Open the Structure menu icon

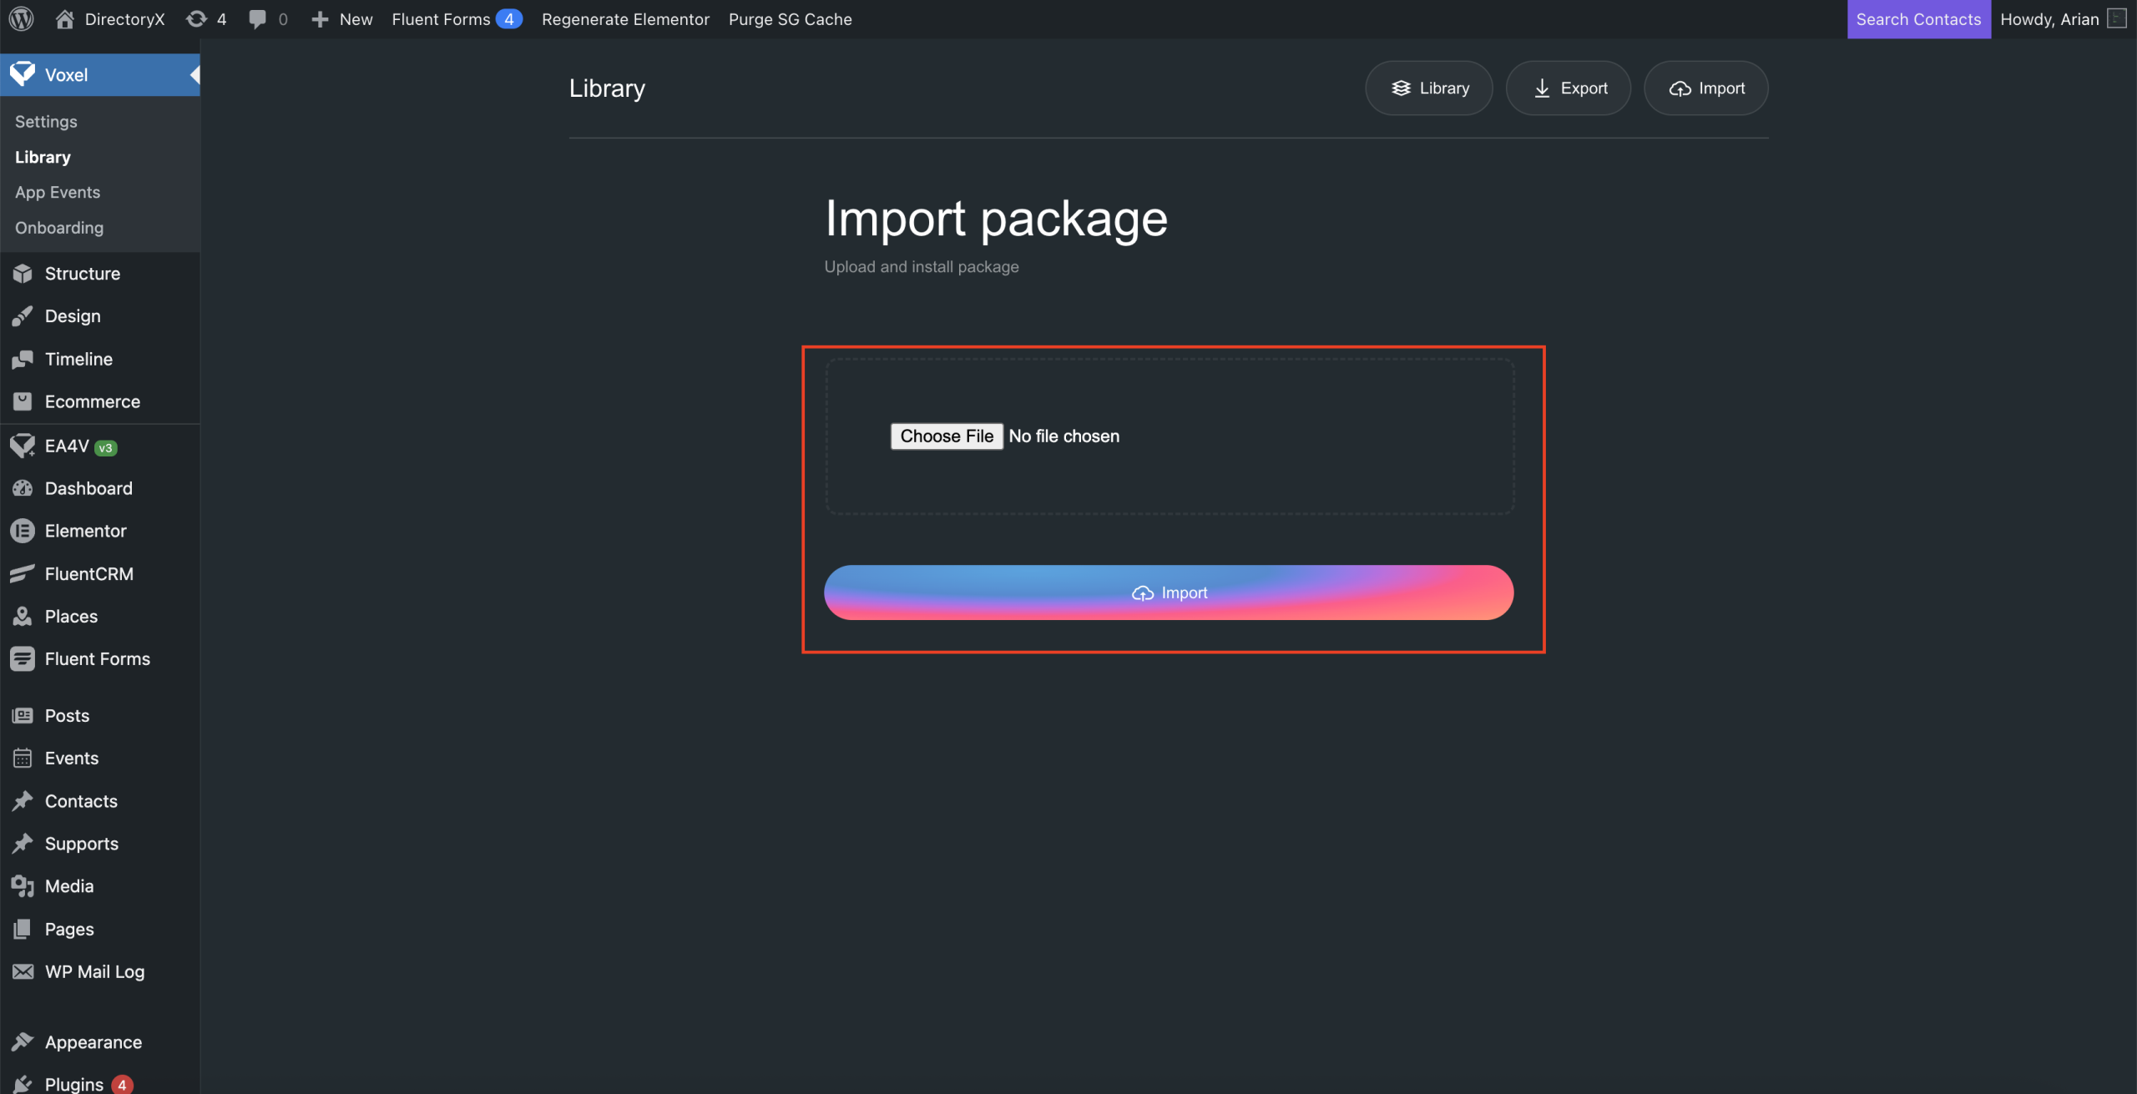tap(23, 274)
